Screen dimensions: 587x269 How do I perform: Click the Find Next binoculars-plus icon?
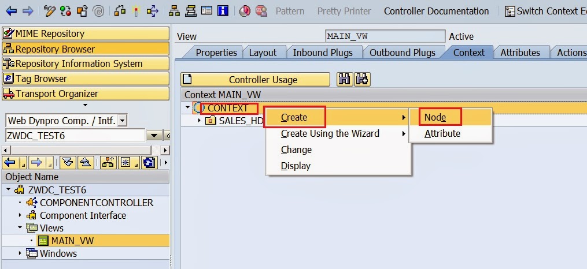[x=363, y=79]
